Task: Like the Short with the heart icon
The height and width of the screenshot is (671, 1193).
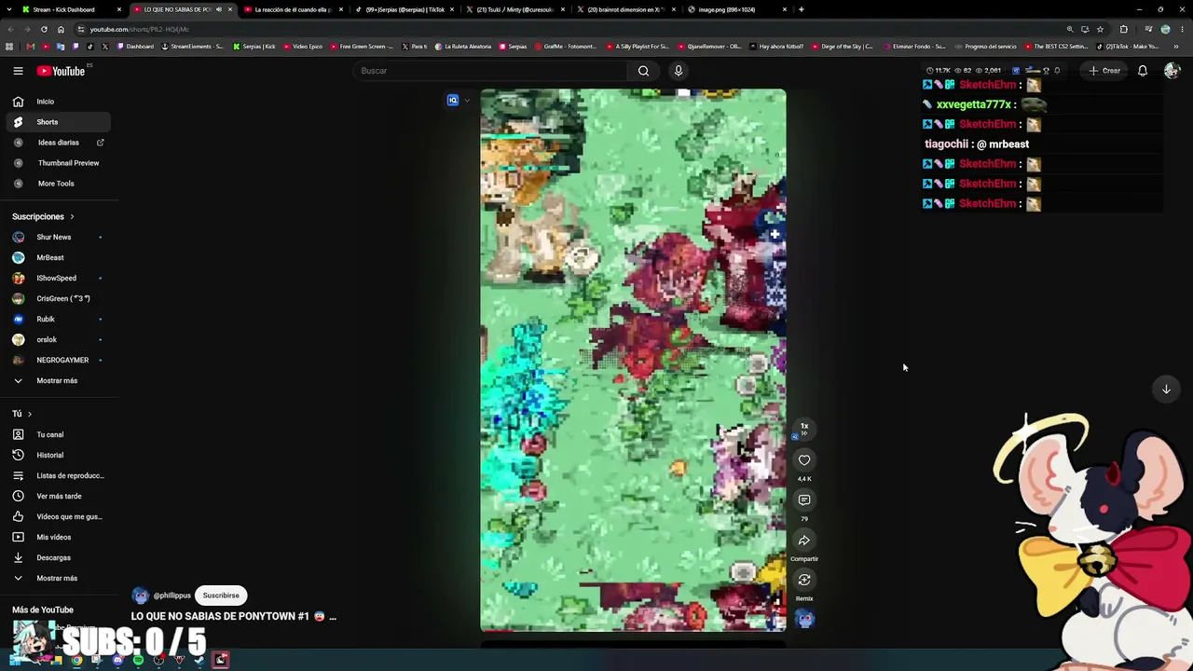Action: pos(804,460)
